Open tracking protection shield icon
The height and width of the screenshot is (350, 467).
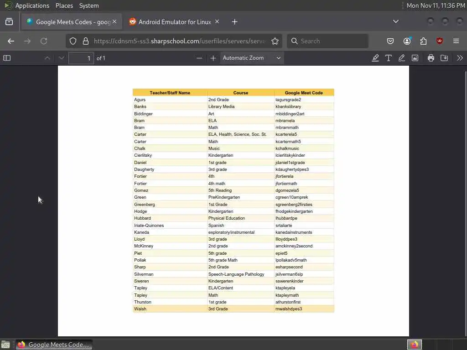(x=73, y=41)
